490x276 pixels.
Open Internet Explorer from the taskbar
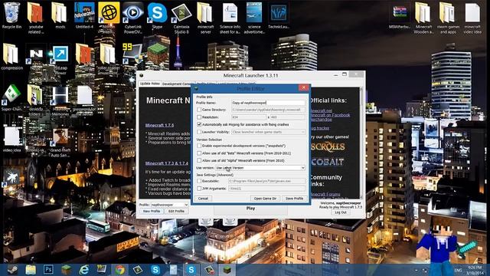(x=83, y=270)
